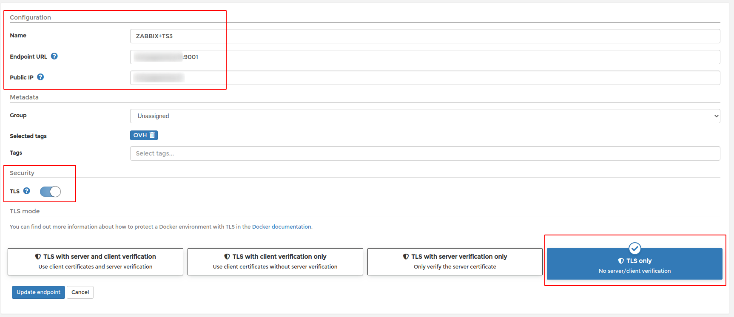
Task: Open the Group dropdown showing Unassigned
Action: pos(425,116)
